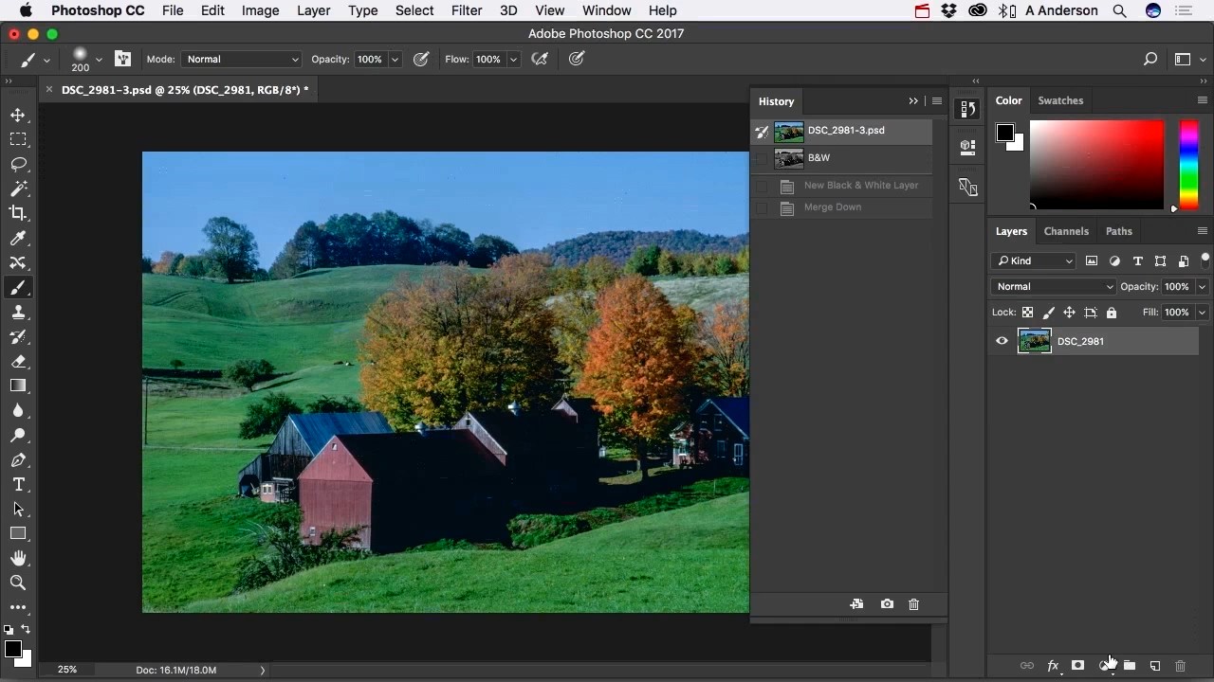Screen dimensions: 1214x682
Task: Enable airbrush-style build-up effects
Action: 541,59
